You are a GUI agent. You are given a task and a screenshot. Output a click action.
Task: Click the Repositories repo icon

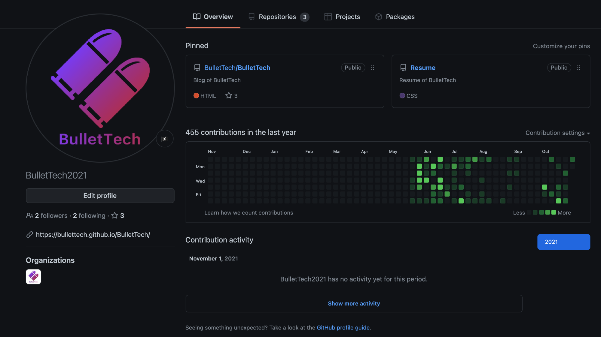252,17
